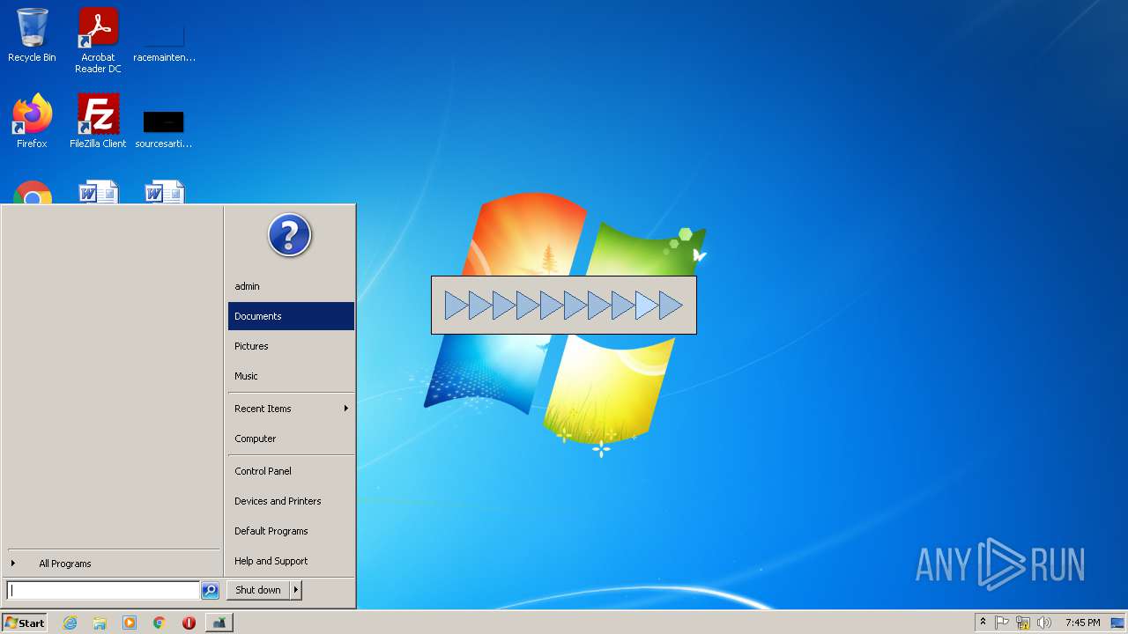This screenshot has width=1128, height=634.
Task: Click the Start menu search field
Action: click(x=103, y=591)
